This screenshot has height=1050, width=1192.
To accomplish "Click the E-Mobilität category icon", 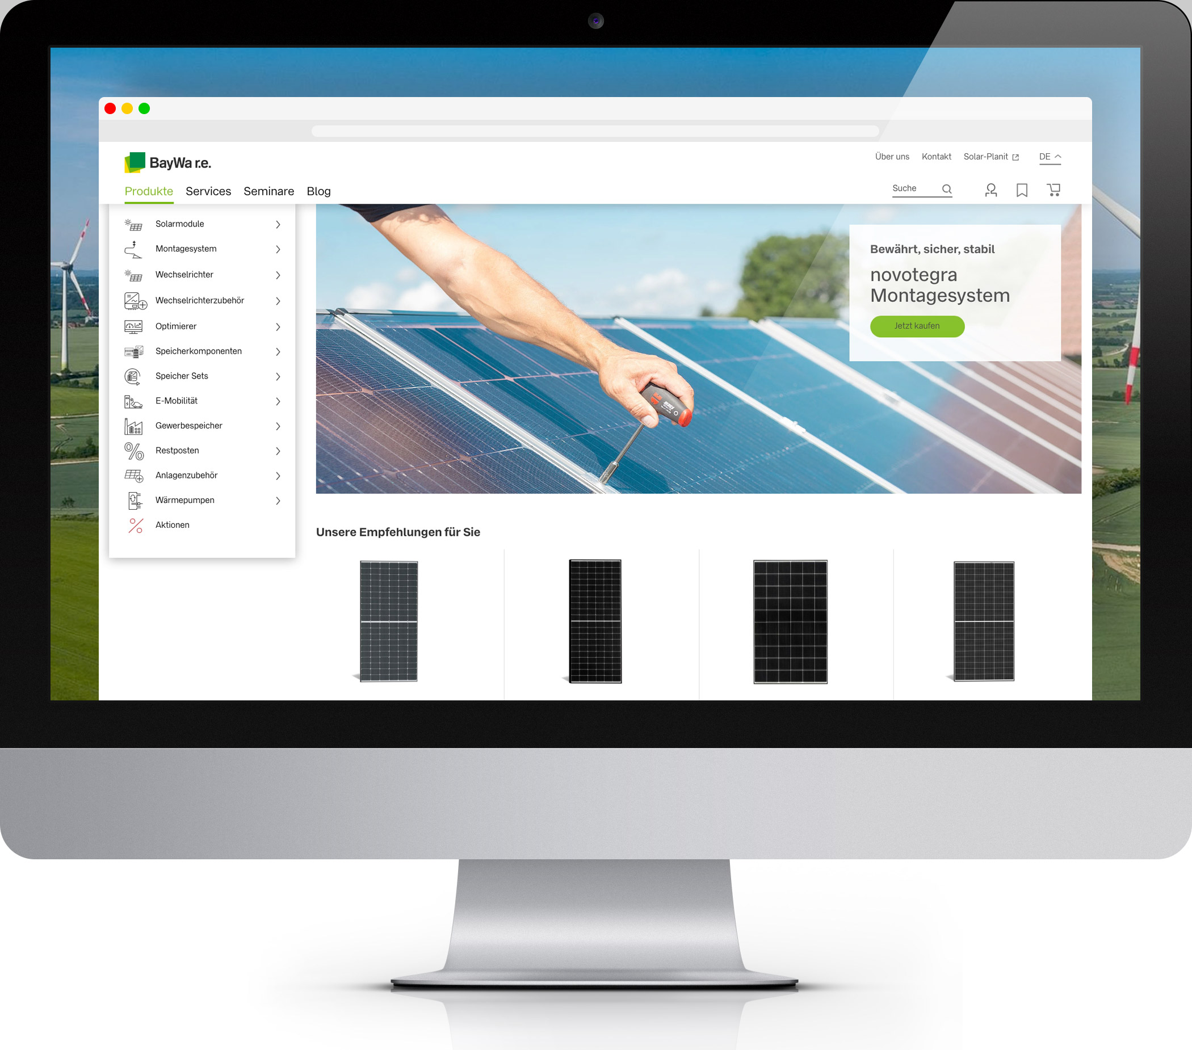I will pos(135,400).
